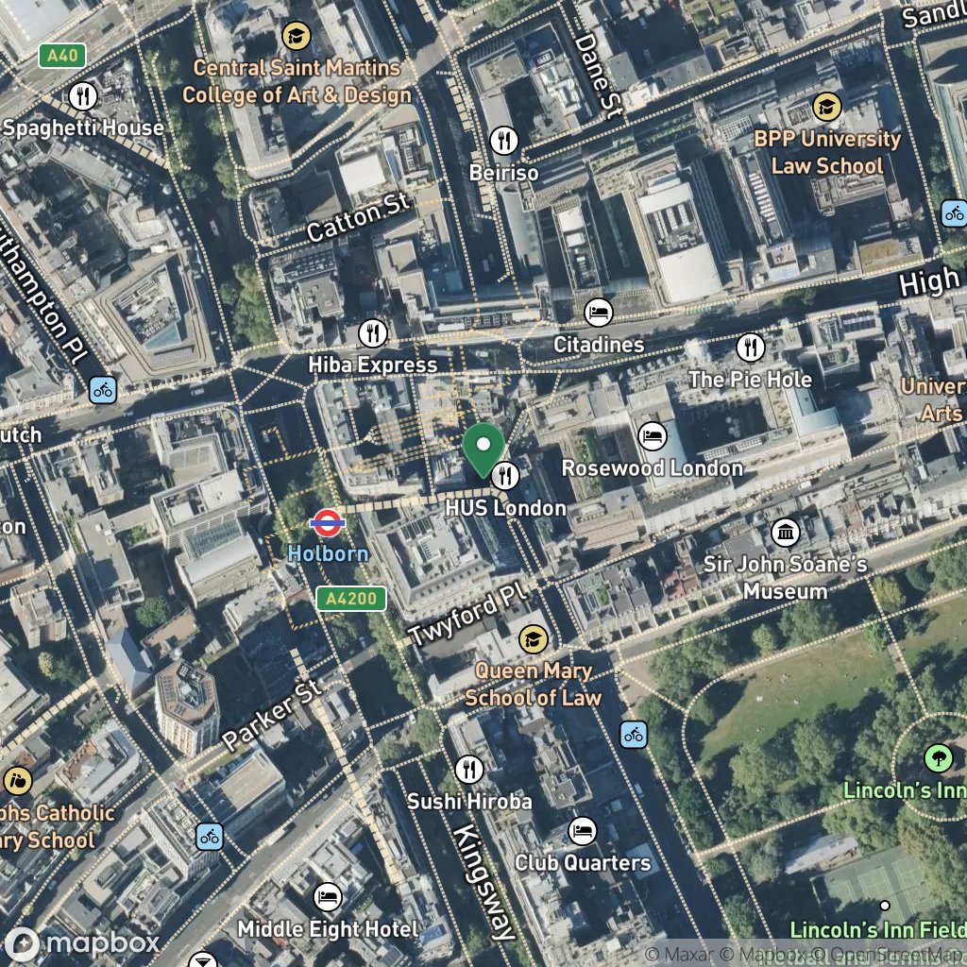
Task: Click Queen Mary School of Law icon
Action: pos(534,639)
